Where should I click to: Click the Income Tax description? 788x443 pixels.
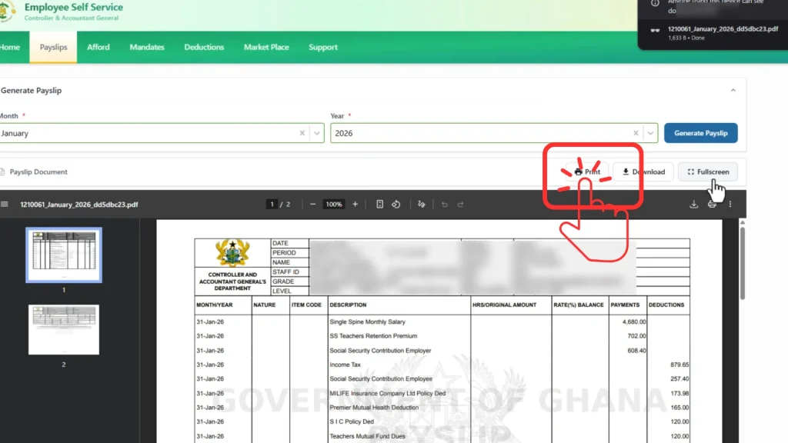[x=346, y=365]
